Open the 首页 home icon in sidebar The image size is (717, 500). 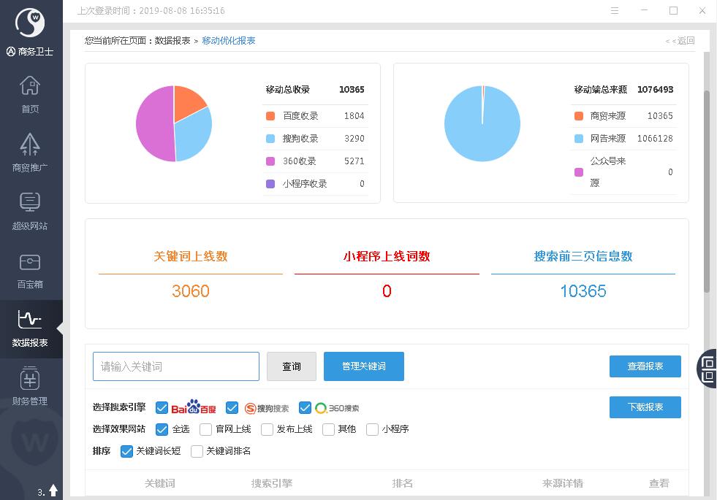point(30,87)
